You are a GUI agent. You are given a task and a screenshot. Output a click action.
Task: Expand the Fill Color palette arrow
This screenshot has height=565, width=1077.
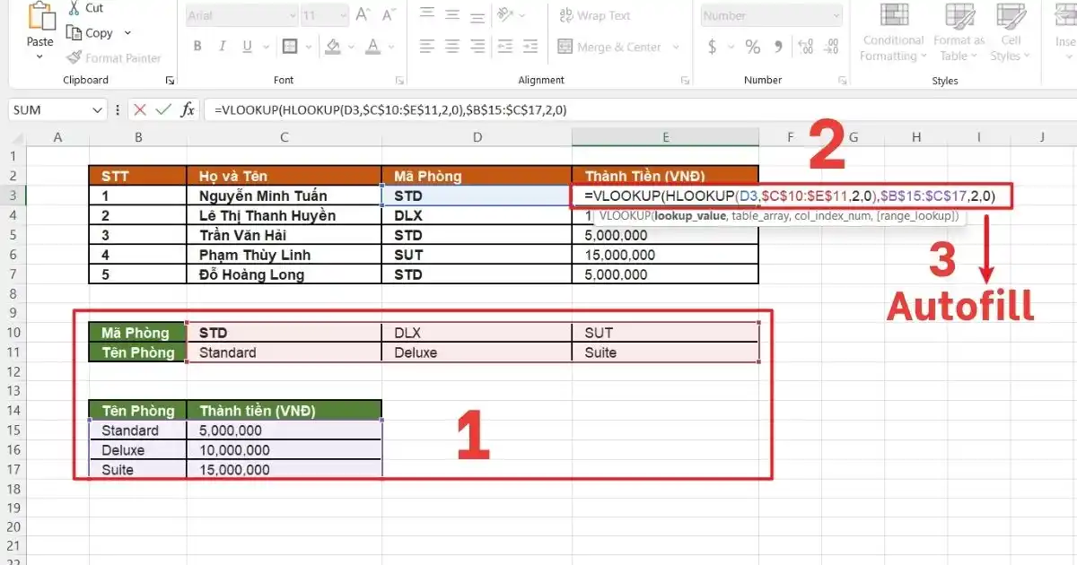point(352,48)
